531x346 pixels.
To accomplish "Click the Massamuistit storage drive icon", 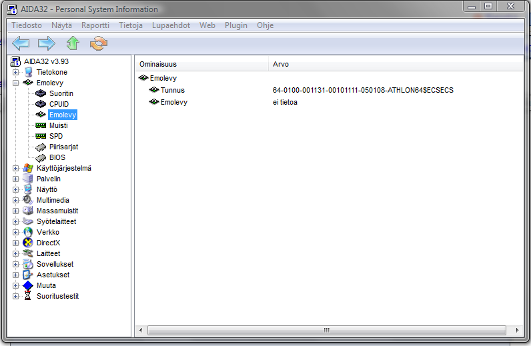I will (x=28, y=211).
